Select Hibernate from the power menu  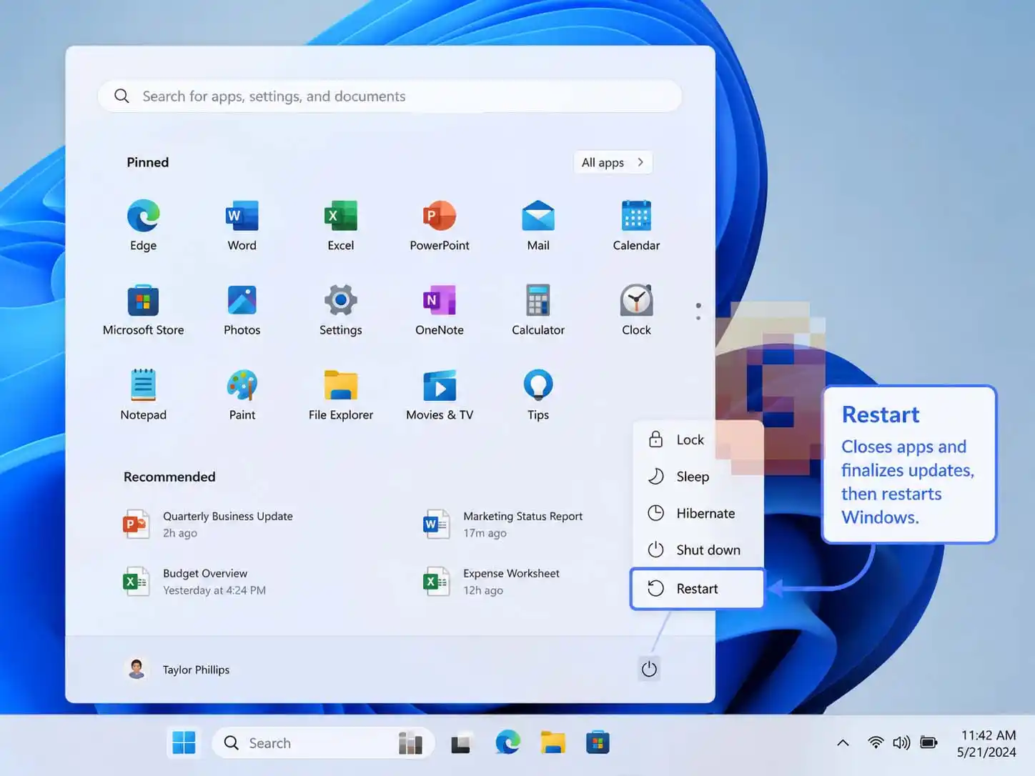(698, 513)
